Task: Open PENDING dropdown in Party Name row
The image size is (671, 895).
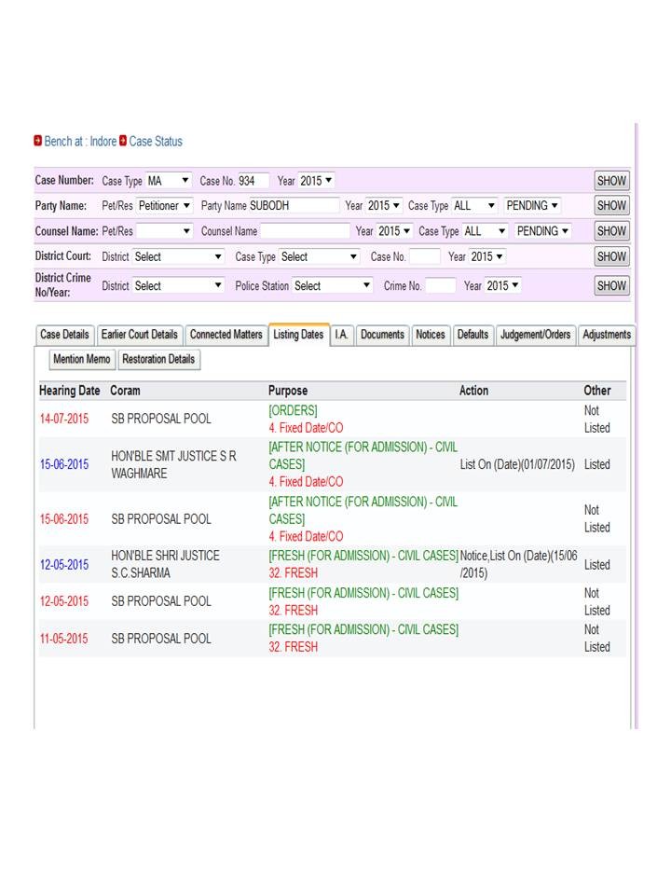Action: (x=532, y=205)
